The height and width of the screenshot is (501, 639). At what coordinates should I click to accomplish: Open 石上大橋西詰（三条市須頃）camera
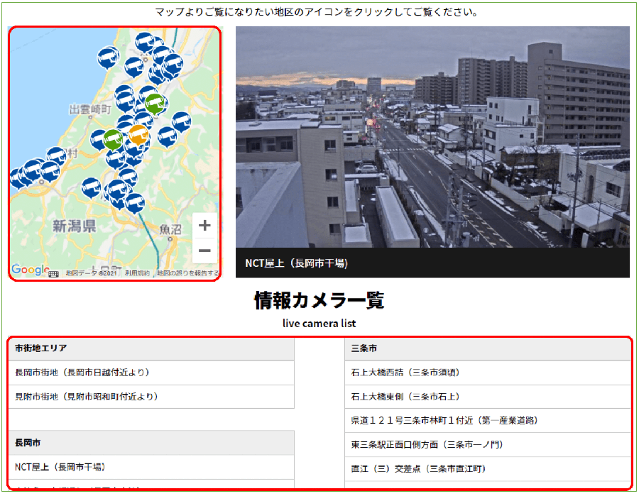click(x=487, y=373)
